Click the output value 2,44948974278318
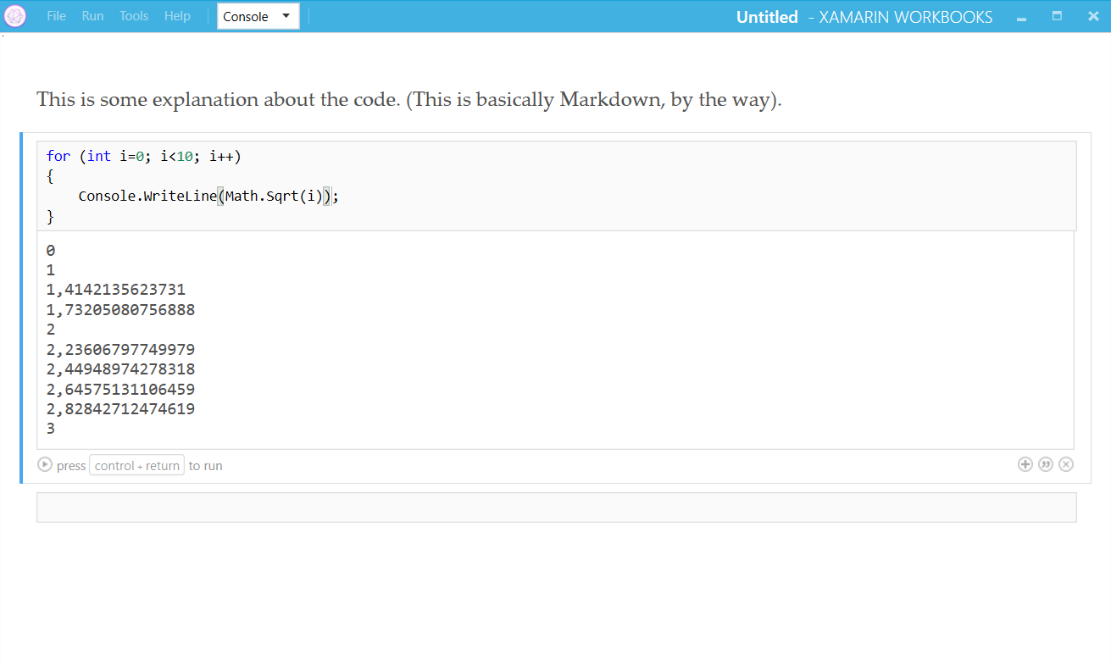 [x=120, y=369]
